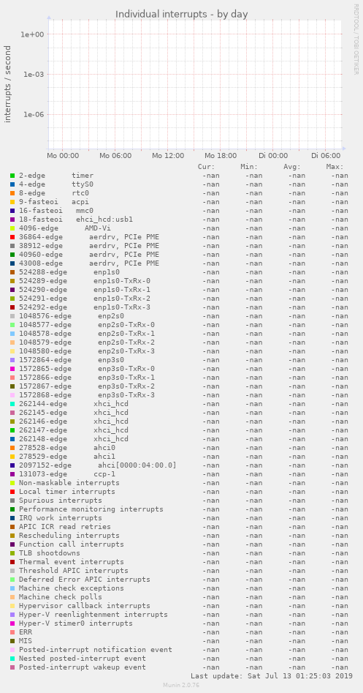Click the yellow-green swatch for Non-maskable interrupts
This screenshot has height=693, width=363.
pyautogui.click(x=12, y=483)
